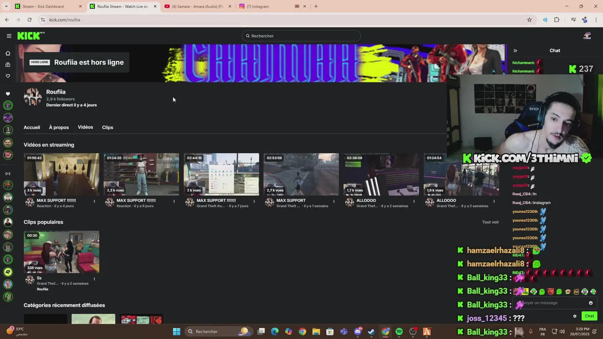Go to Home via sidebar house icon
The height and width of the screenshot is (339, 603).
[x=8, y=53]
